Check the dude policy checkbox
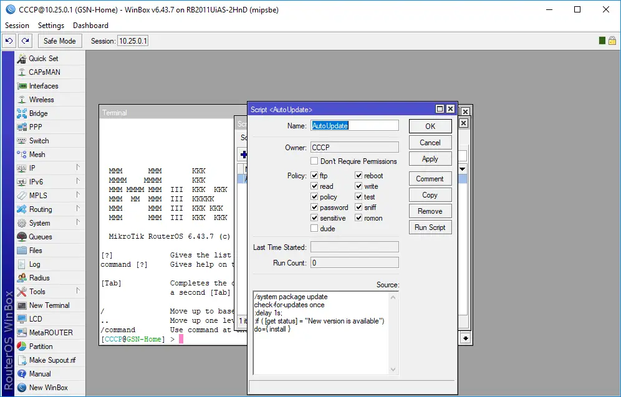 click(314, 228)
